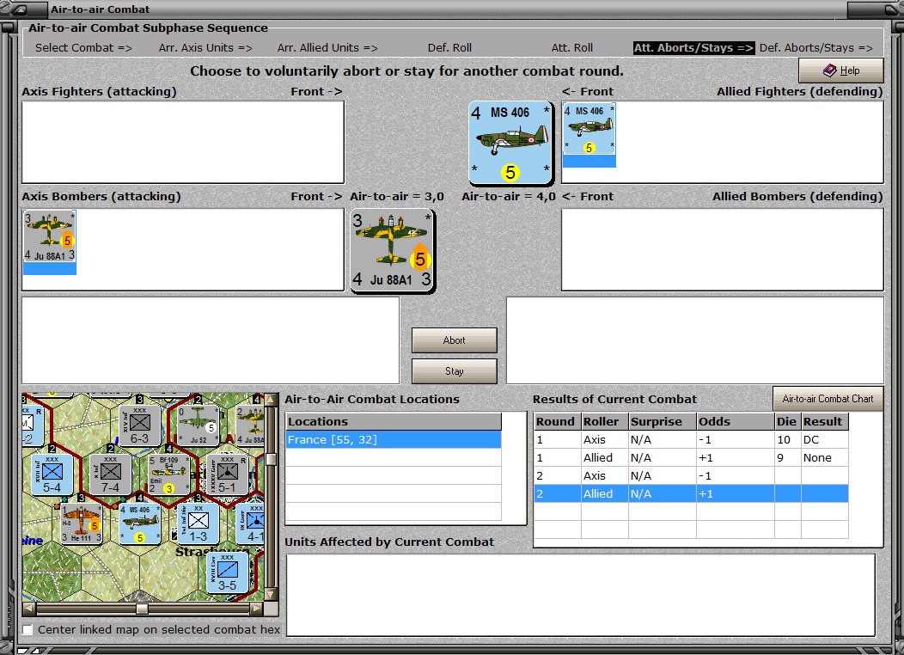Viewport: 904px width, 655px height.
Task: Click Arr. Allied Units subphase step
Action: coord(327,48)
